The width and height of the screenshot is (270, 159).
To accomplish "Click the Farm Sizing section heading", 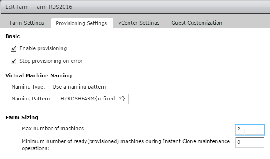I will click(x=22, y=118).
